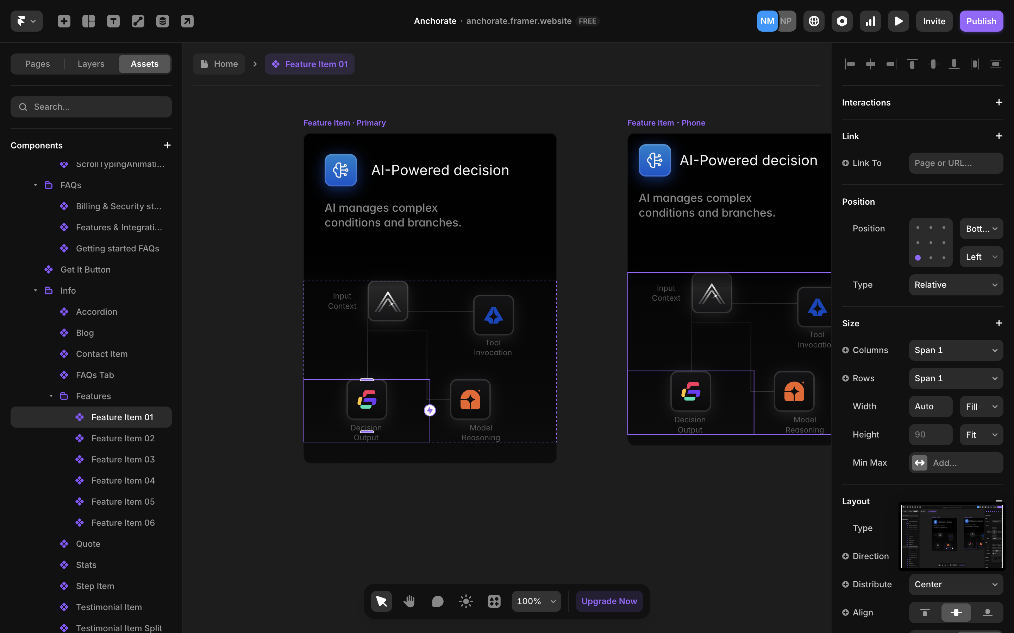The image size is (1014, 633).
Task: Click the globe site settings icon
Action: (x=814, y=21)
